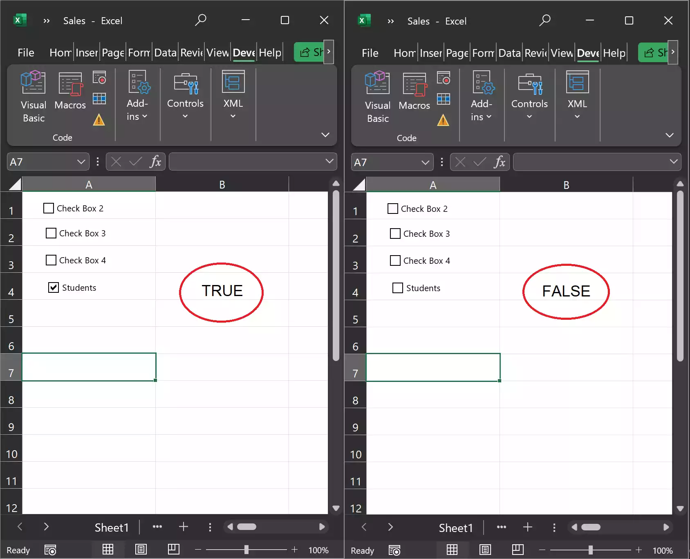Select the Record Macro icon
The width and height of the screenshot is (690, 559).
[x=99, y=78]
